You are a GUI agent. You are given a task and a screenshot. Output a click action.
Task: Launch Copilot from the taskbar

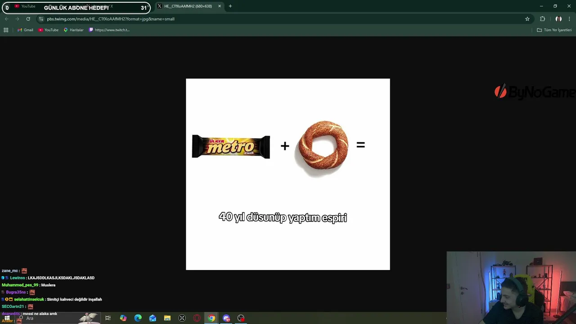coord(123,318)
